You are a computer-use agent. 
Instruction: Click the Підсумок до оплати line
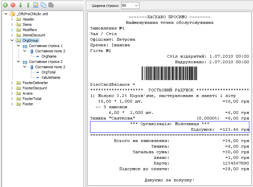[x=184, y=169]
